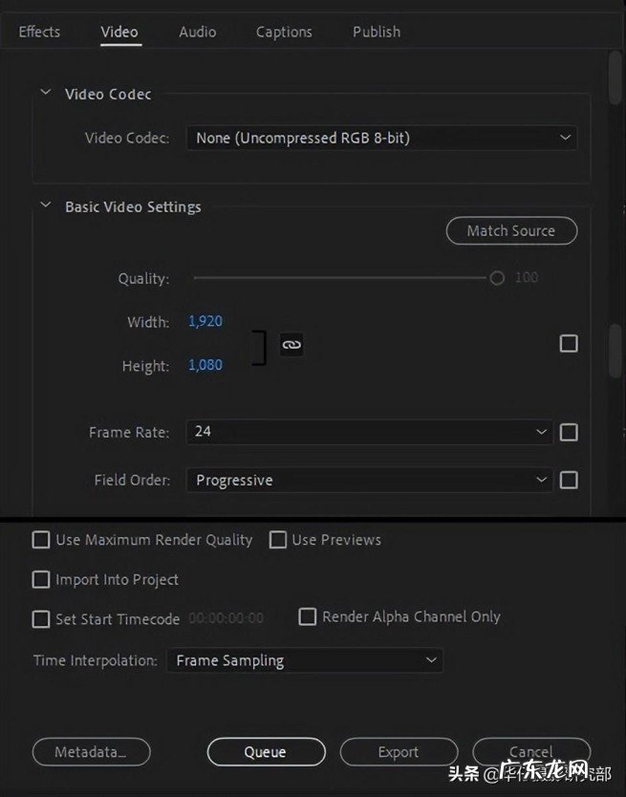Go to the Publish tab

click(377, 32)
